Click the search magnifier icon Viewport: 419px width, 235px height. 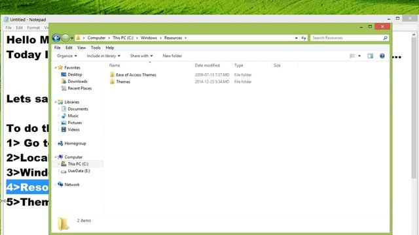(385, 38)
